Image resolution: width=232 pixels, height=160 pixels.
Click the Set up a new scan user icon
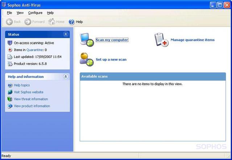click(87, 59)
